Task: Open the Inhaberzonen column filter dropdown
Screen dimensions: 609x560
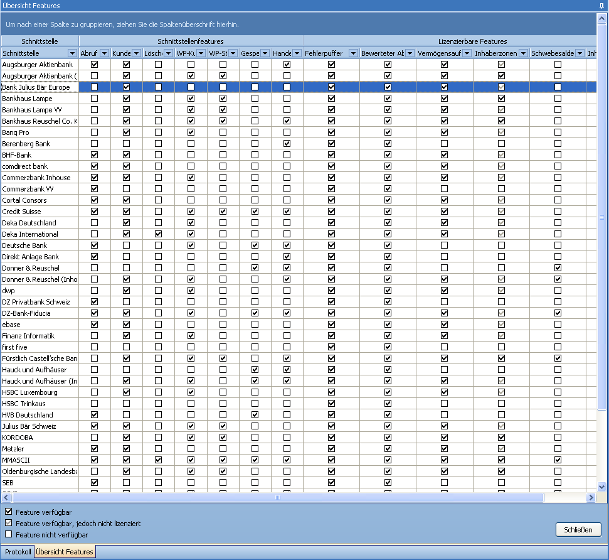Action: pyautogui.click(x=522, y=53)
